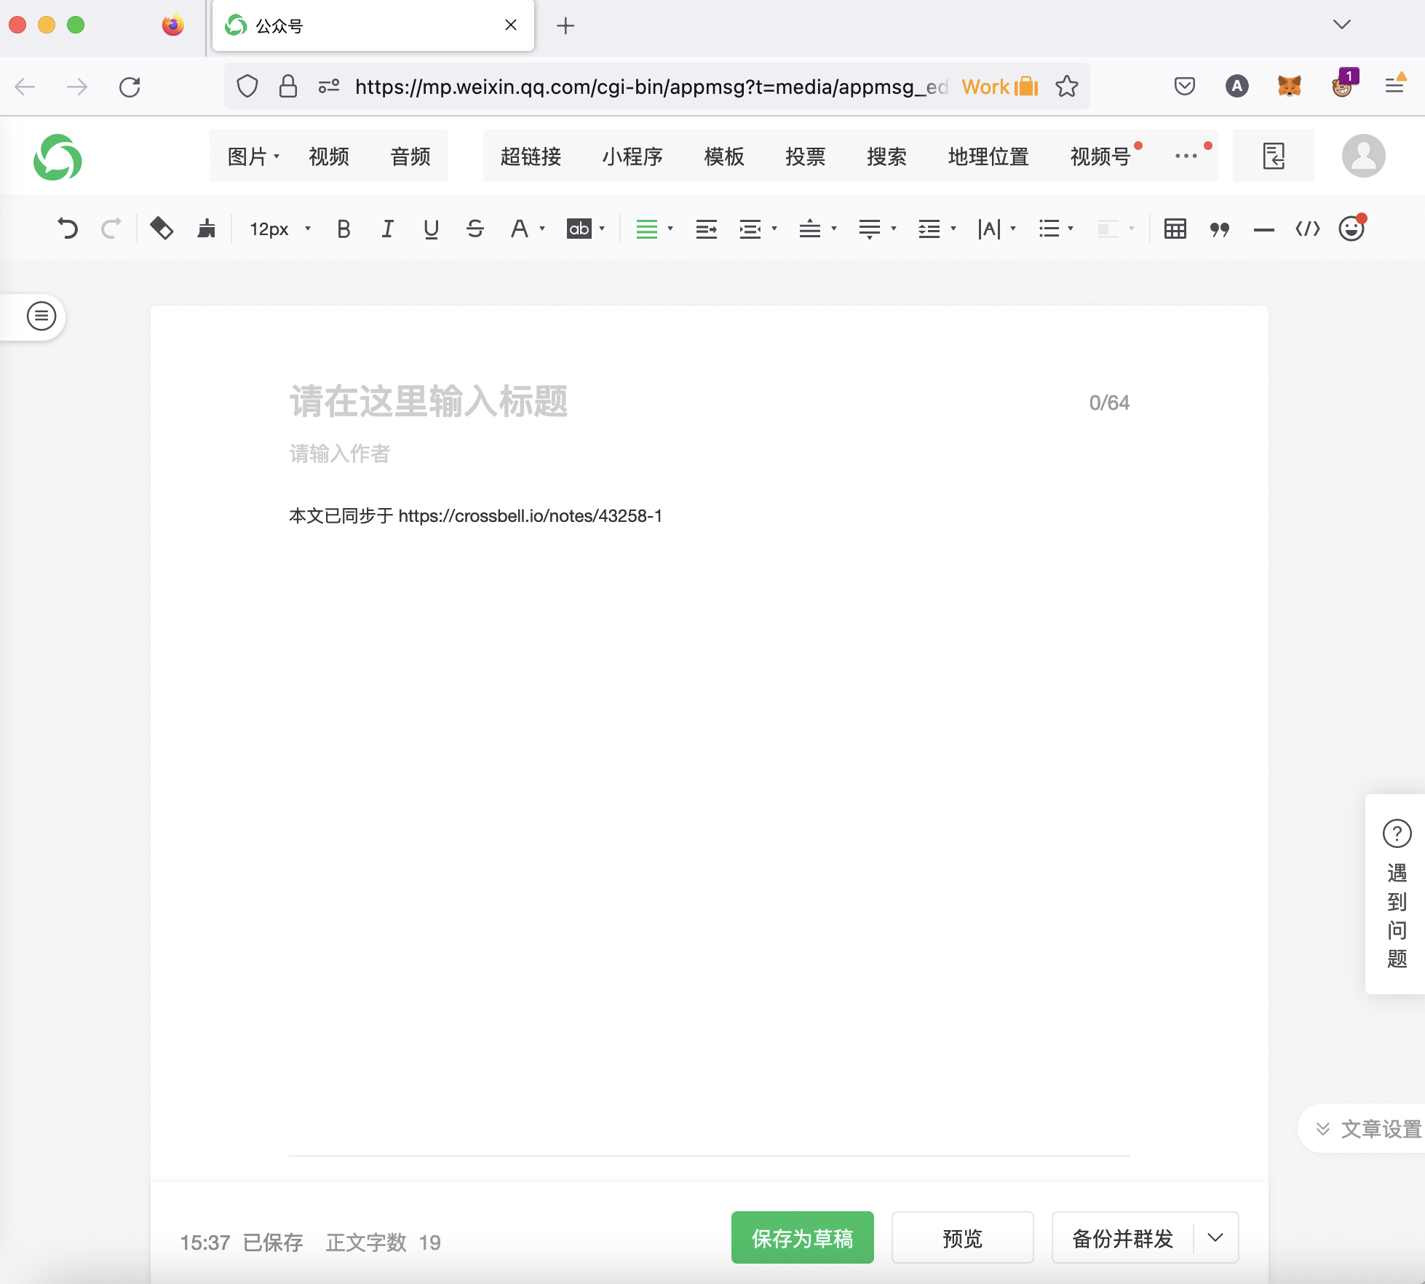The width and height of the screenshot is (1425, 1284).
Task: Insert a table using the grid icon
Action: point(1175,229)
